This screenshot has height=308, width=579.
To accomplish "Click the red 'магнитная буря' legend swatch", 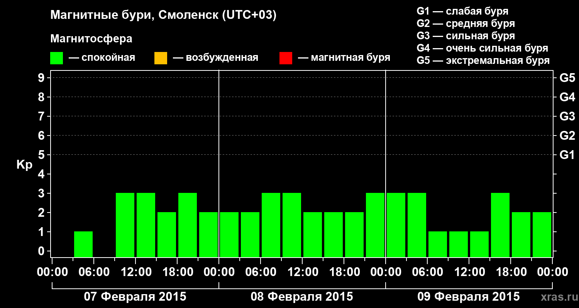I will [x=286, y=58].
